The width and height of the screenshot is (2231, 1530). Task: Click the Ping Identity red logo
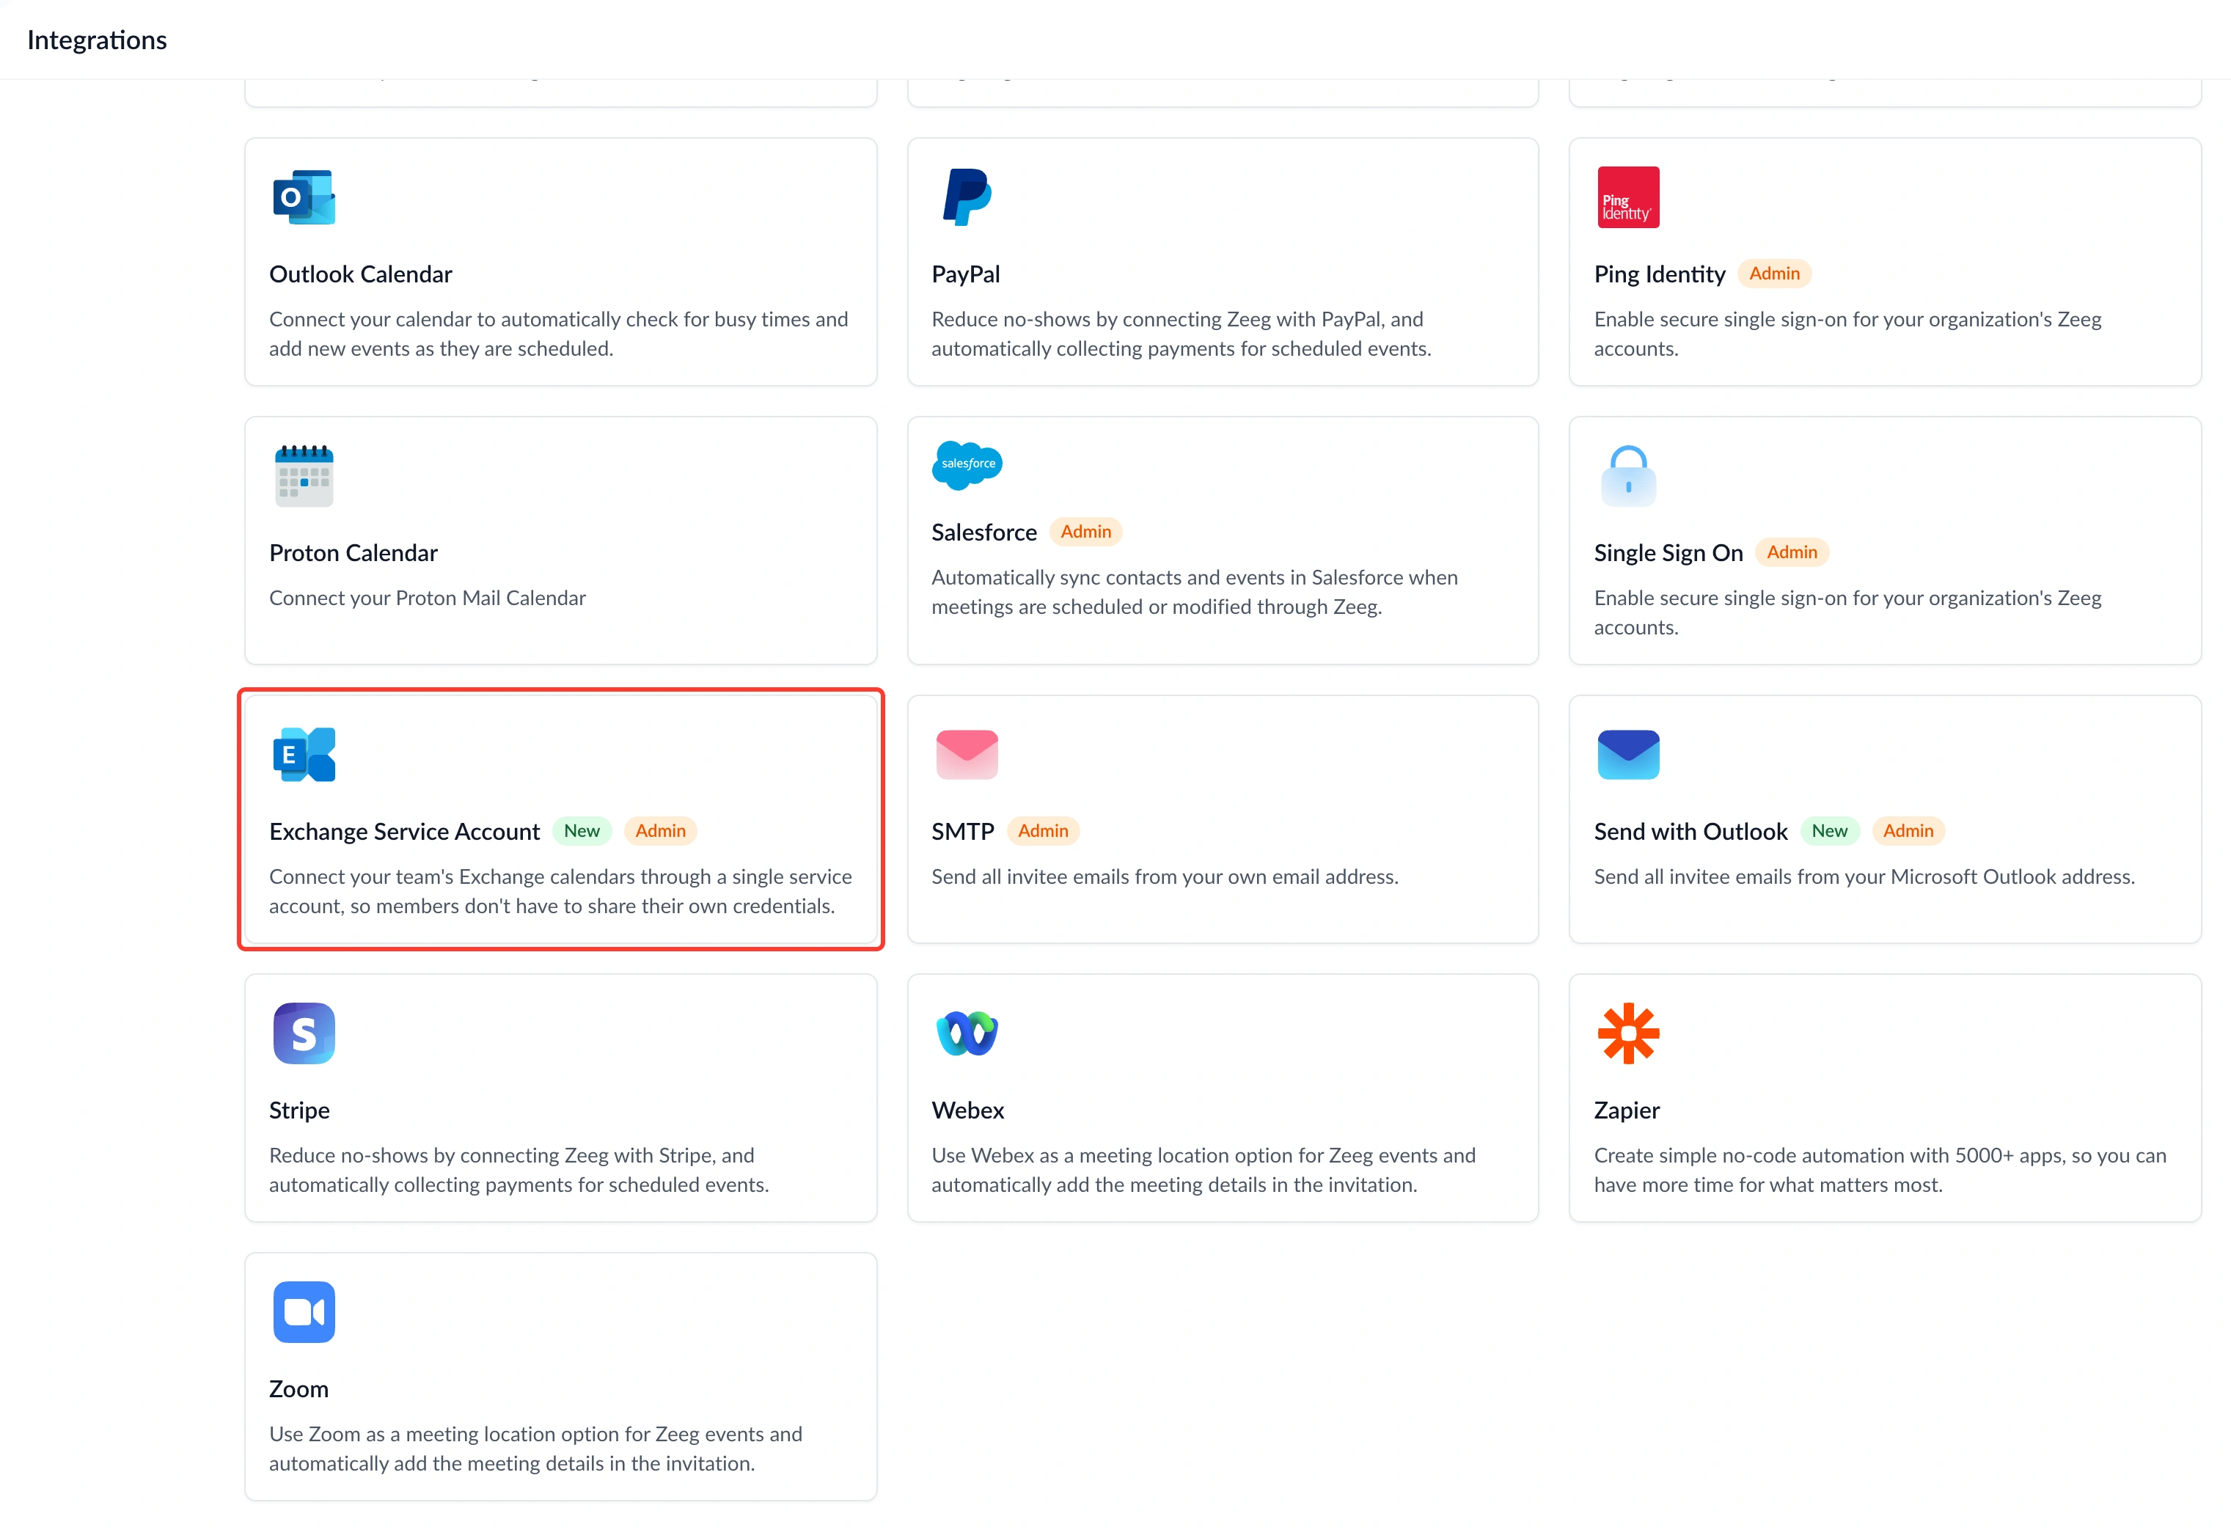pyautogui.click(x=1628, y=197)
